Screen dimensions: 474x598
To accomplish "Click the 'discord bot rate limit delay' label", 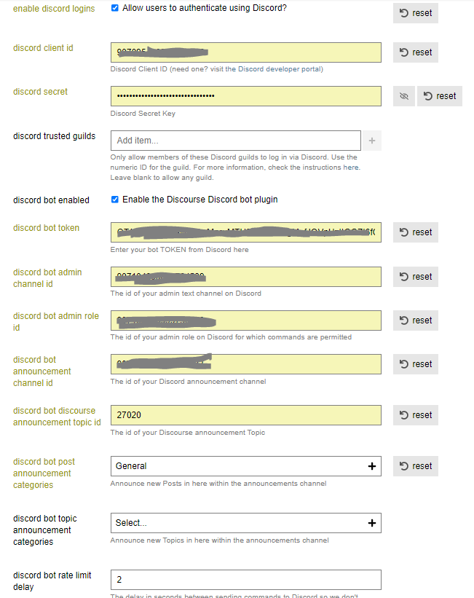I will click(x=52, y=581).
